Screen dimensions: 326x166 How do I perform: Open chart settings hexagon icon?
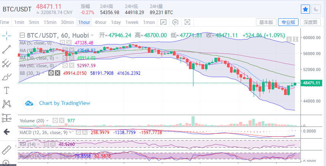pos(175,22)
